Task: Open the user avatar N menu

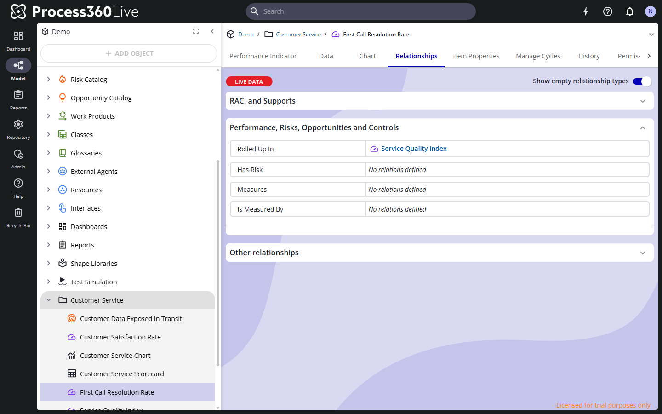Action: [x=650, y=11]
